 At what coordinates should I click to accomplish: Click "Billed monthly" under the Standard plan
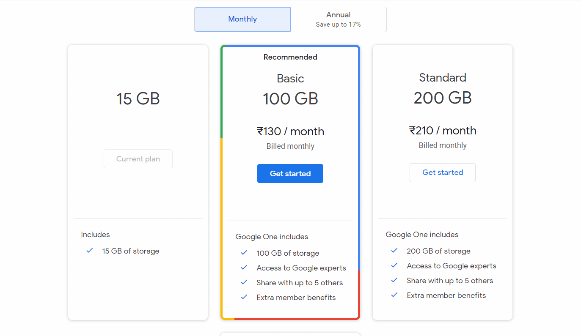(443, 145)
